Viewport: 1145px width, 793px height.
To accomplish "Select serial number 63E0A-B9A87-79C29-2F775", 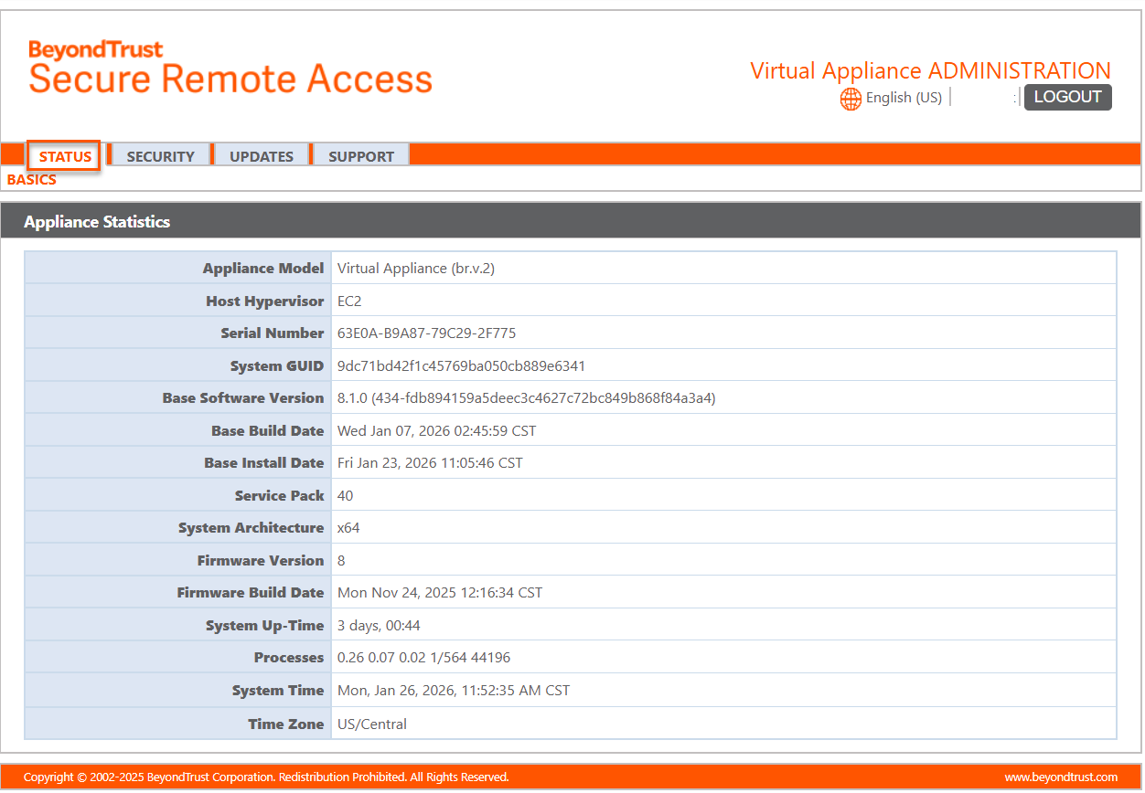I will coord(426,333).
